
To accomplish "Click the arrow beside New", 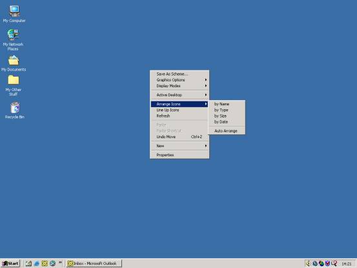I will click(205, 146).
